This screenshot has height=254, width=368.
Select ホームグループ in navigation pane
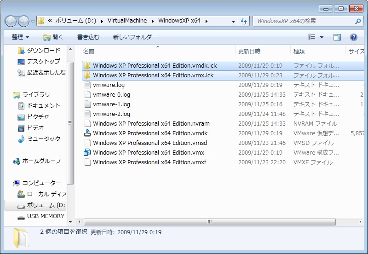point(37,161)
